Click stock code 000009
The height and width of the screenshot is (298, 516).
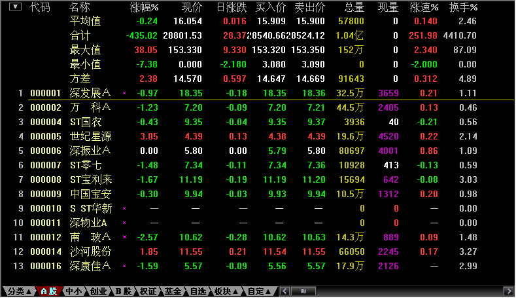coord(46,194)
